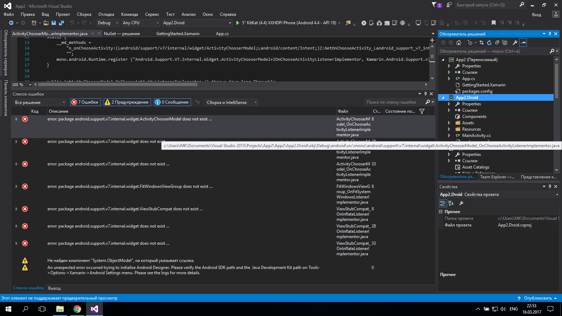Screen dimensions: 562x316
Task: Start debugging with the green play icon
Action: pos(238,23)
